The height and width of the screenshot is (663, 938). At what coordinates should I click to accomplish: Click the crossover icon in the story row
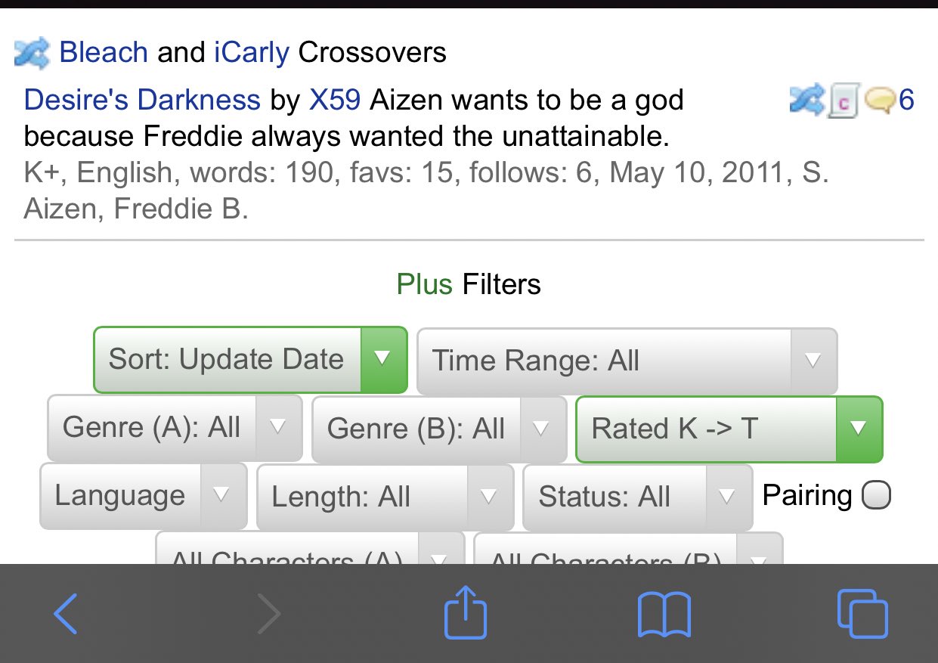pos(806,101)
